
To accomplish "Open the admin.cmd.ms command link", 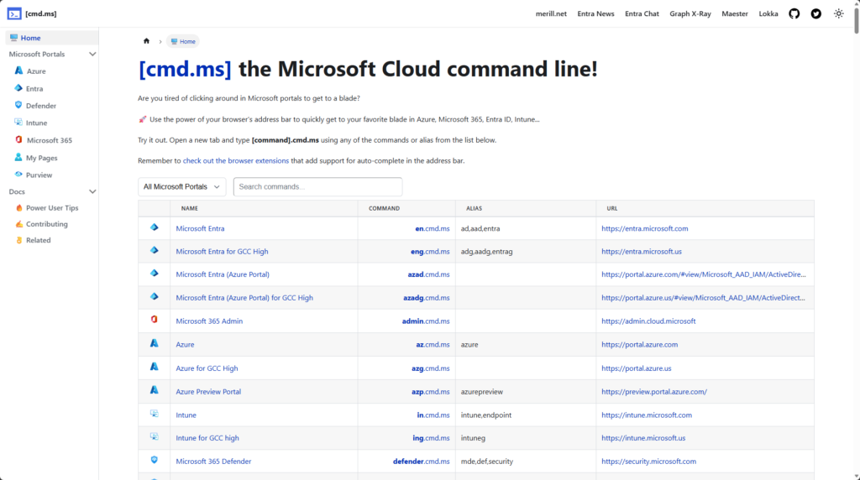I will click(426, 321).
